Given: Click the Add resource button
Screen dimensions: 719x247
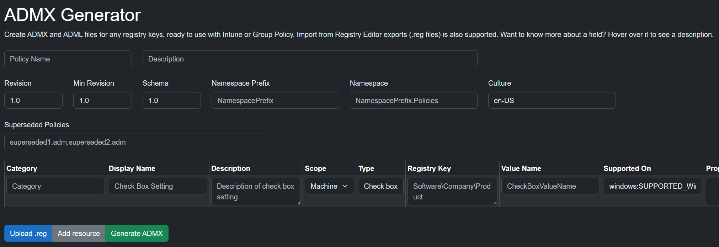Looking at the screenshot, I should click(x=79, y=233).
